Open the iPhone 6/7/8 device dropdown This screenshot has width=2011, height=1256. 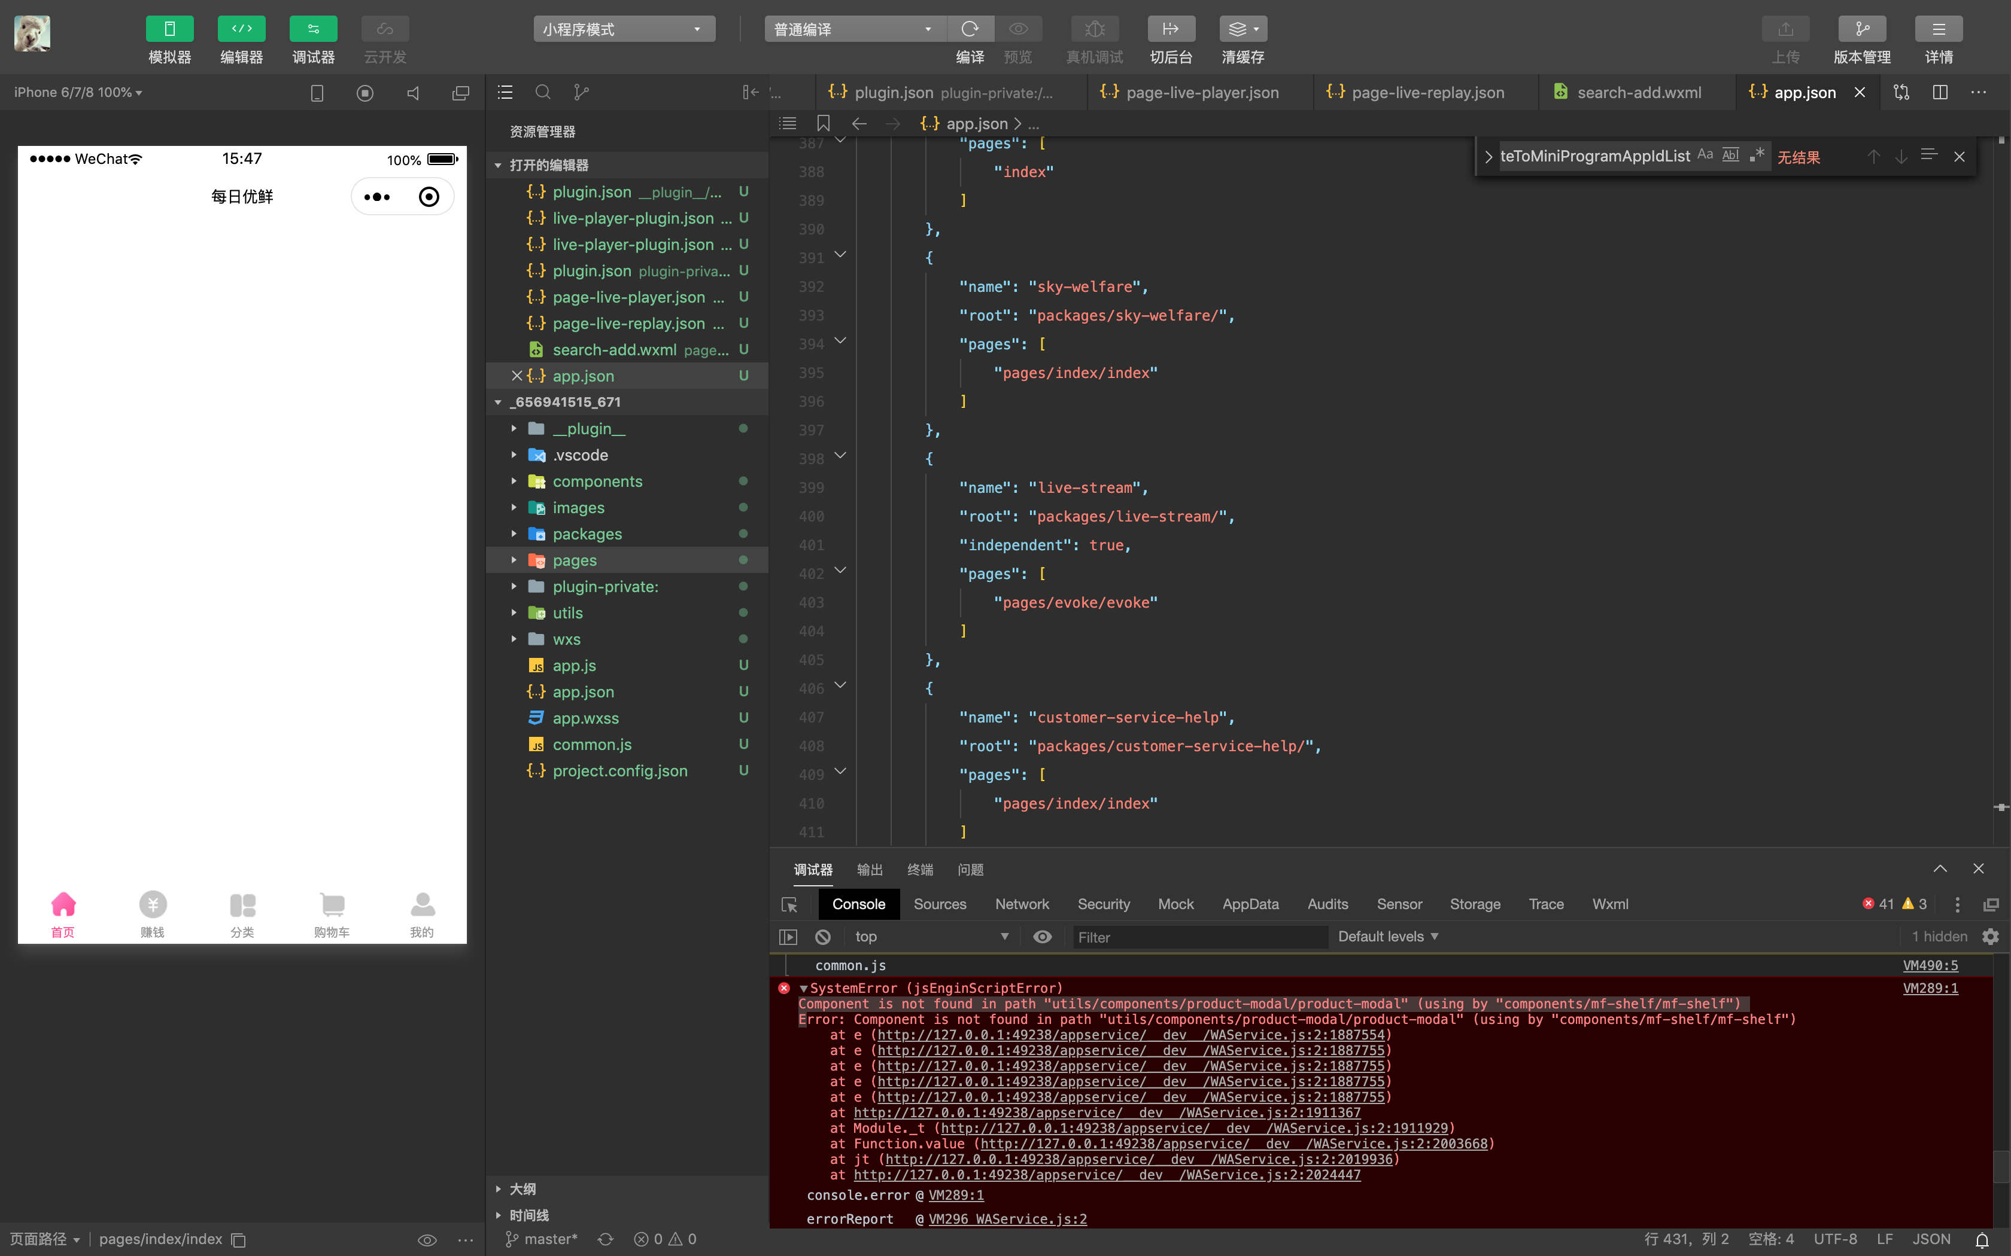pyautogui.click(x=78, y=92)
